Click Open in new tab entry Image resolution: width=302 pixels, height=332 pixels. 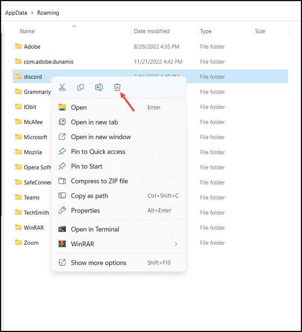point(94,122)
